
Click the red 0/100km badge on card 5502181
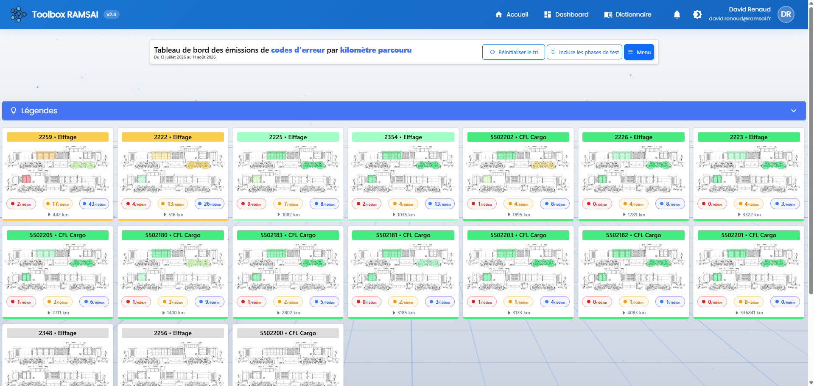[366, 302]
